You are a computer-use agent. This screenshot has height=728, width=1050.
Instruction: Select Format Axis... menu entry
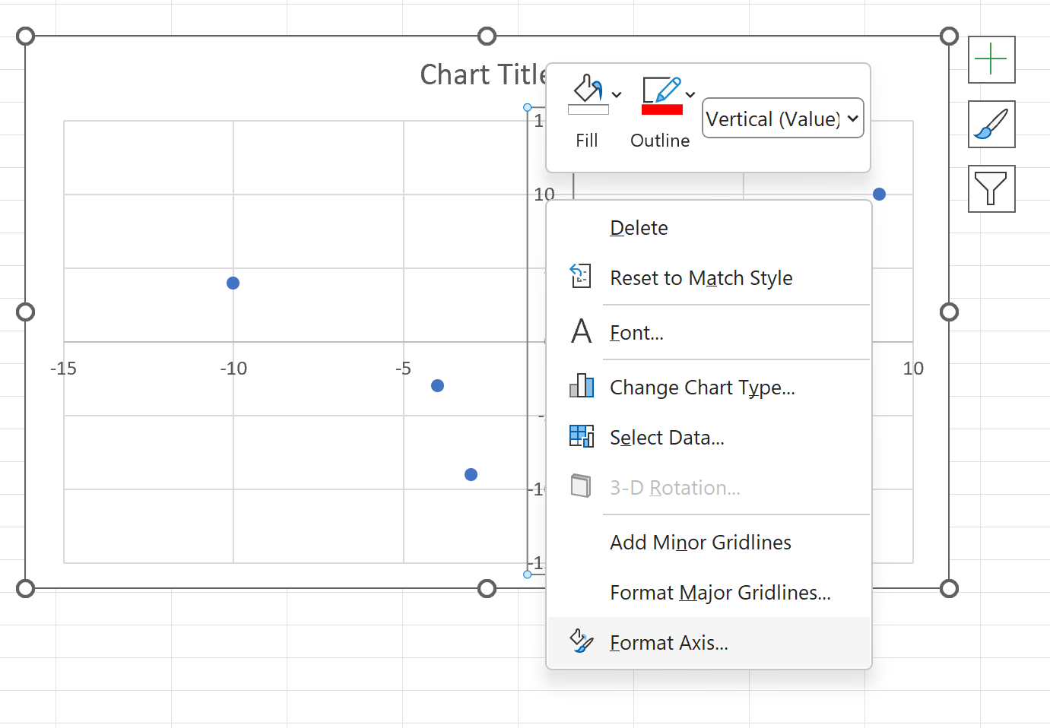click(668, 643)
